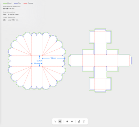Click the Trim legend entry
The width and height of the screenshot is (139, 127).
pos(17,3)
